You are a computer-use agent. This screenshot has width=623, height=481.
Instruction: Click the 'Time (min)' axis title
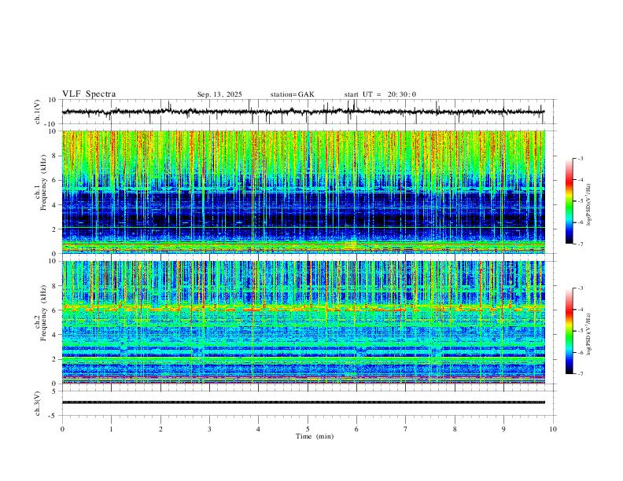pyautogui.click(x=315, y=436)
